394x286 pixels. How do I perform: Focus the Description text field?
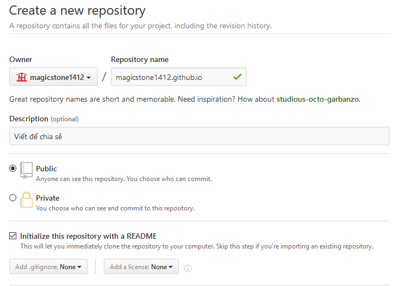pos(199,136)
